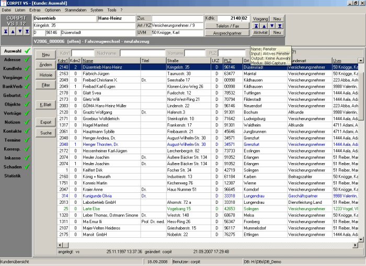This screenshot has height=266, width=366.
Task: Open Telefon / Fax details
Action: coord(227,26)
